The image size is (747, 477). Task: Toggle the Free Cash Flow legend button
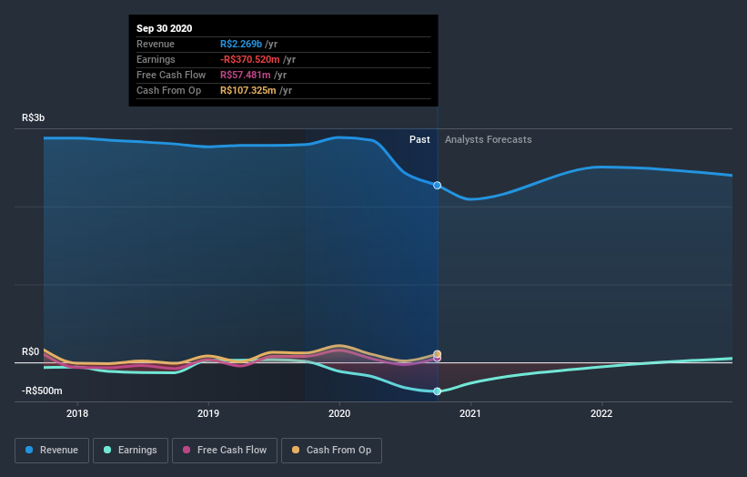[x=225, y=451]
